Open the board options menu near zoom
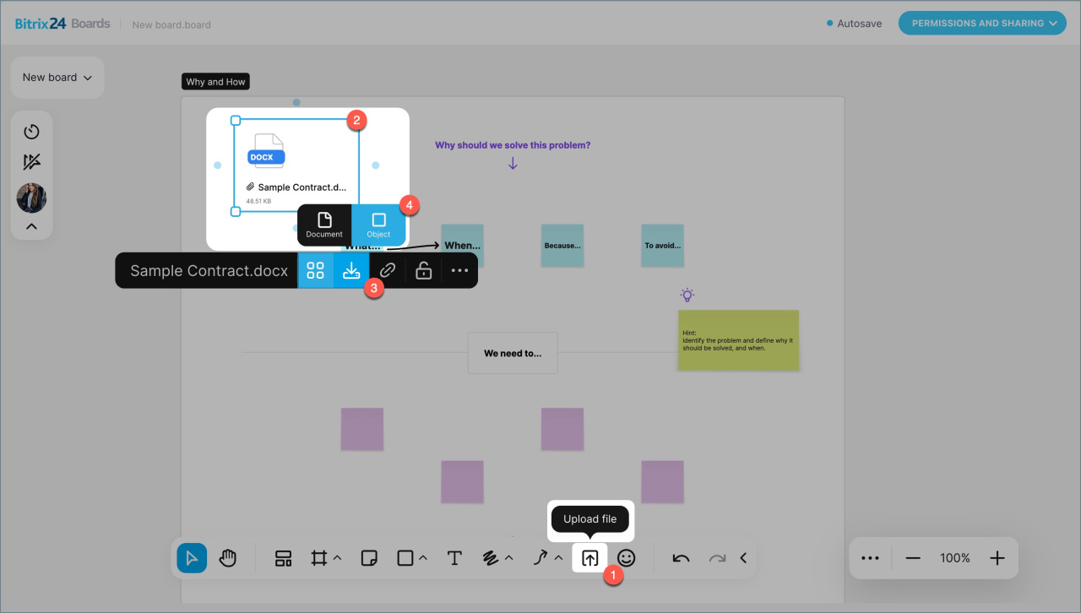This screenshot has width=1081, height=613. pos(870,558)
